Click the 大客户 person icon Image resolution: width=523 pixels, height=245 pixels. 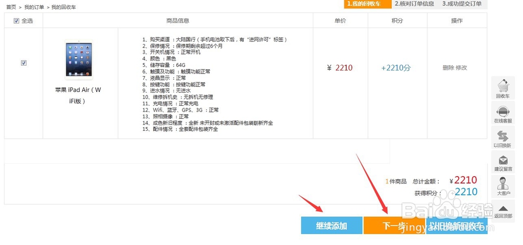point(503,187)
